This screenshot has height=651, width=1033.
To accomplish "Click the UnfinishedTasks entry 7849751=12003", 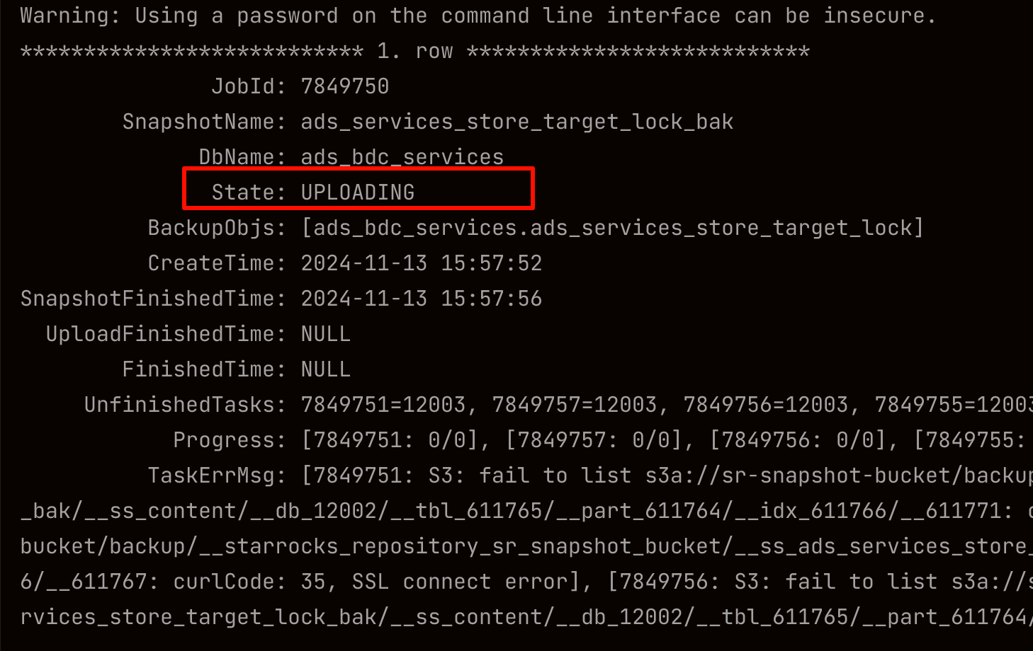I will point(383,405).
